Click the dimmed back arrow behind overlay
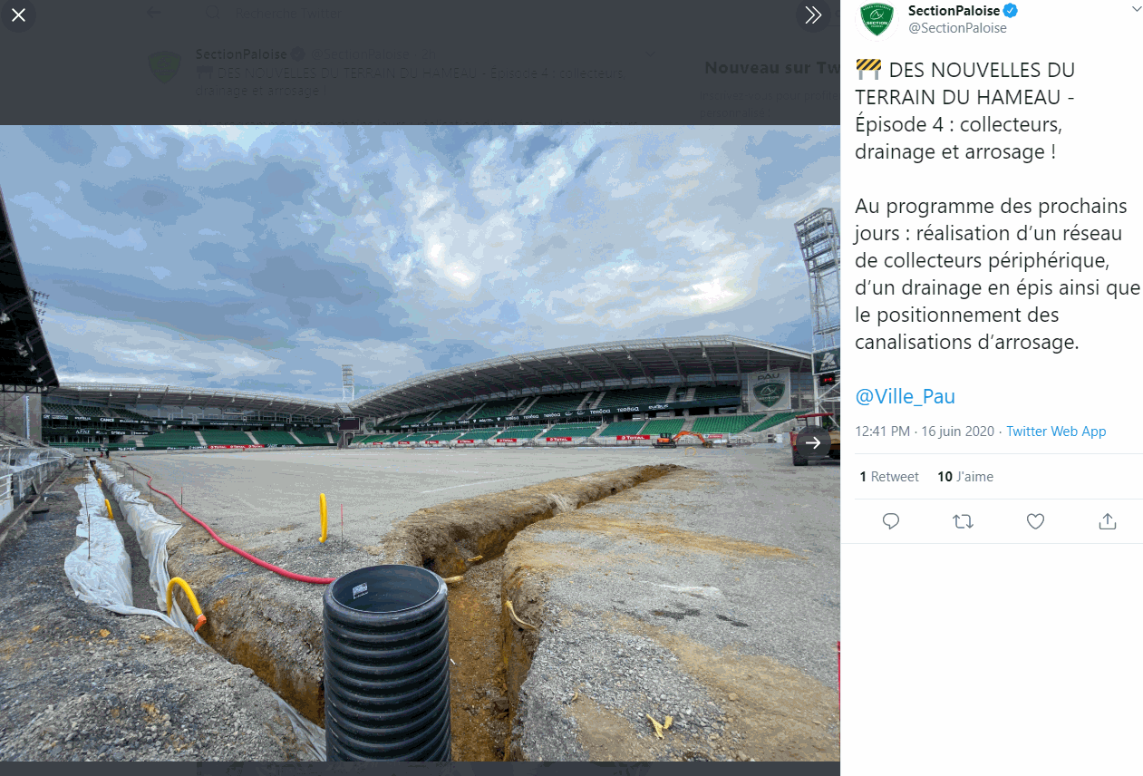Image resolution: width=1143 pixels, height=776 pixels. [154, 13]
